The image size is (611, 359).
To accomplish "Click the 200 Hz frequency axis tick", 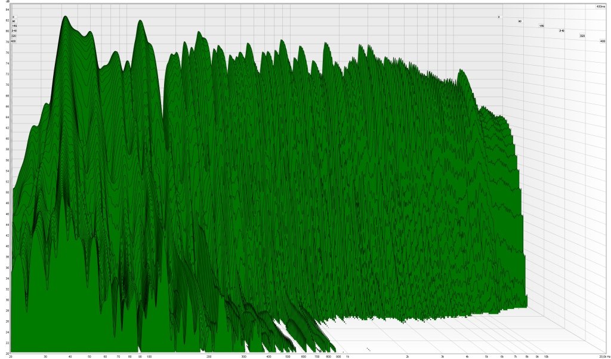I will [x=208, y=356].
